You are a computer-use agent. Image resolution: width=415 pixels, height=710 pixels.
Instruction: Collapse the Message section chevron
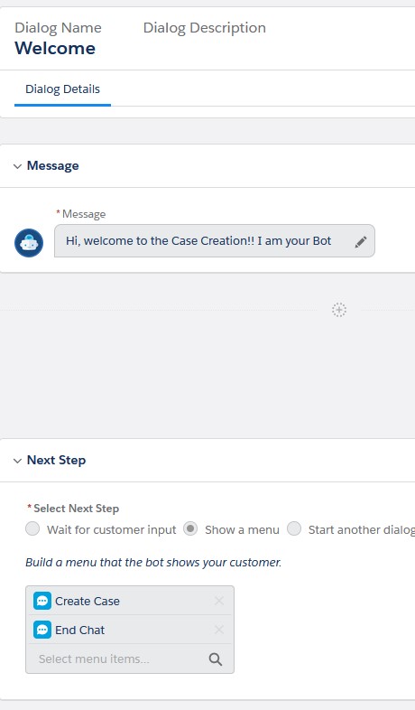tap(18, 166)
